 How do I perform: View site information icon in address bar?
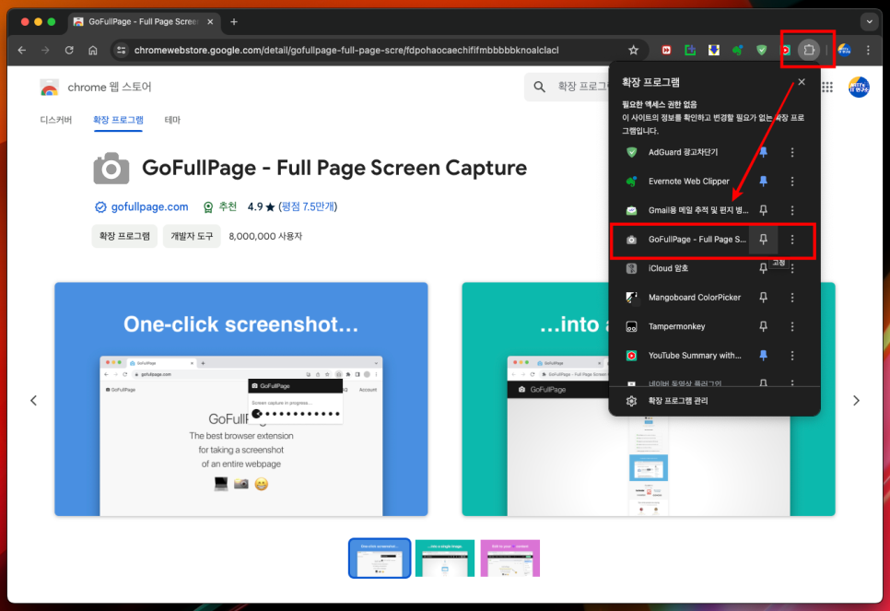click(x=121, y=50)
